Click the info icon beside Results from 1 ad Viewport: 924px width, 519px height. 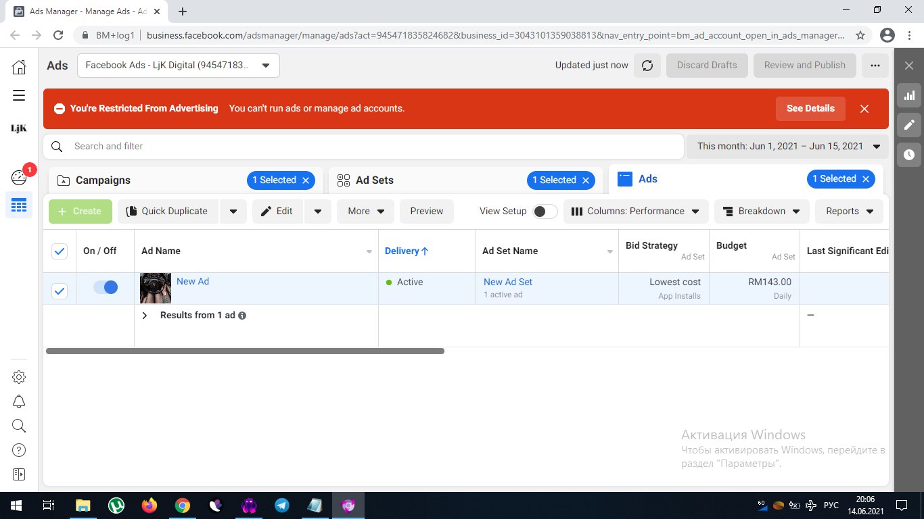(x=242, y=316)
